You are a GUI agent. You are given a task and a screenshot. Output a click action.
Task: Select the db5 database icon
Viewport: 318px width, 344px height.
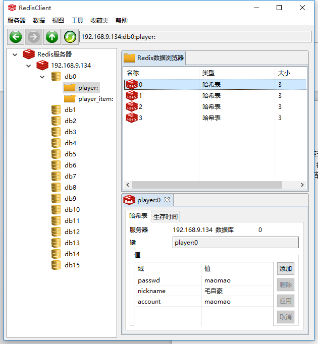tap(56, 154)
